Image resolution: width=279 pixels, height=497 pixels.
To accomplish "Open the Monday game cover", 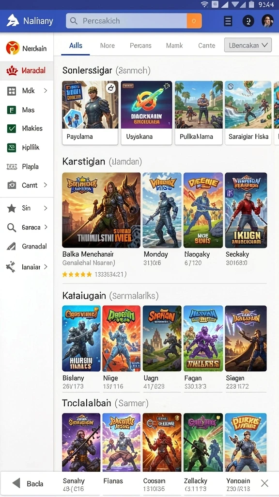I will 162,210.
